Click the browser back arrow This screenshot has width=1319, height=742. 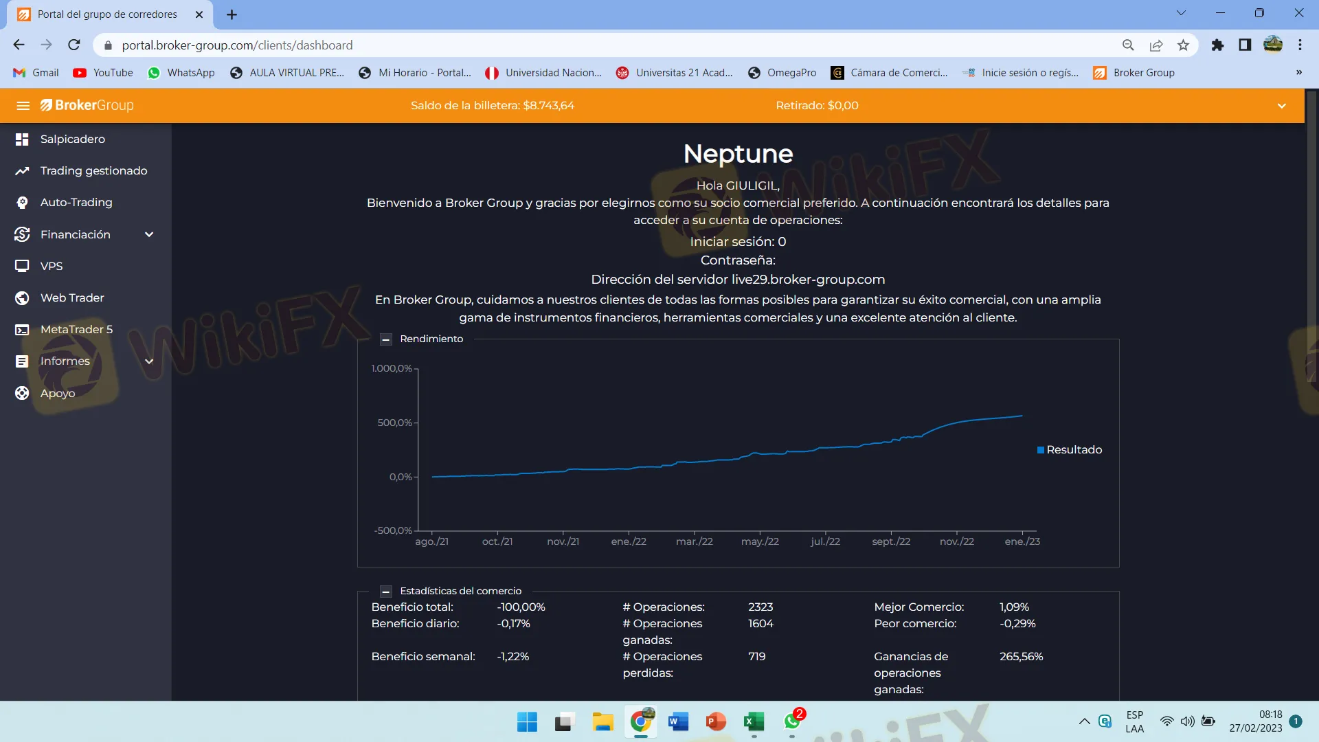19,45
